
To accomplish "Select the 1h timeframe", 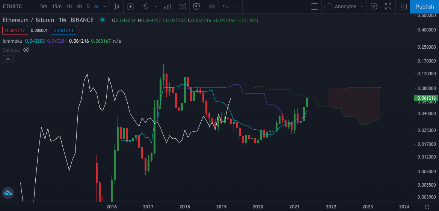I will pos(69,6).
